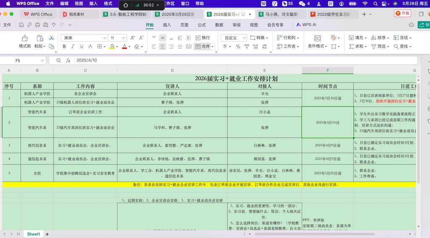Click the WPS AI button

click(x=306, y=25)
